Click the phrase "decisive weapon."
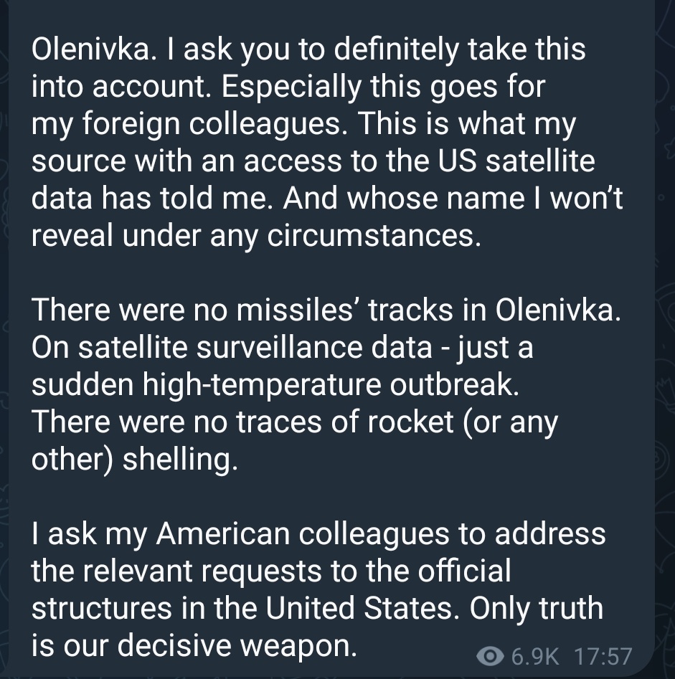The width and height of the screenshot is (675, 679). pos(237,646)
